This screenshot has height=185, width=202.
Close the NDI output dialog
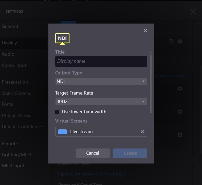coord(145,30)
